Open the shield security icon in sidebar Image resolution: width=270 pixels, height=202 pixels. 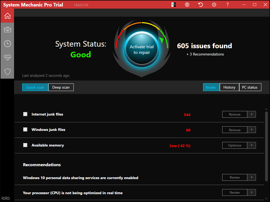[7, 72]
